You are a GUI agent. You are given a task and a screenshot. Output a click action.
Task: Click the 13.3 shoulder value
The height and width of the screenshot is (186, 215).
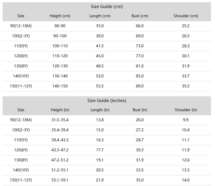[x=186, y=170]
